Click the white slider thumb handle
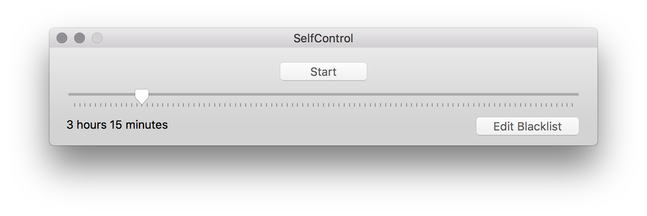647x216 pixels. (x=141, y=96)
